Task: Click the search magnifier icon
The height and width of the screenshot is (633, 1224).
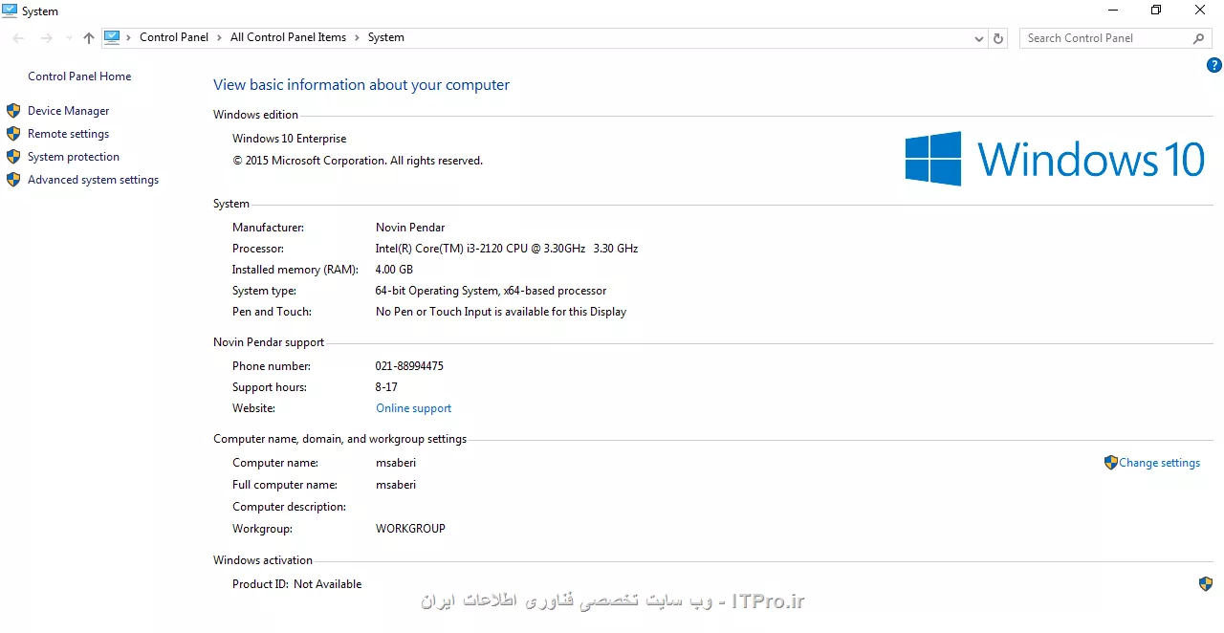Action: (x=1199, y=38)
